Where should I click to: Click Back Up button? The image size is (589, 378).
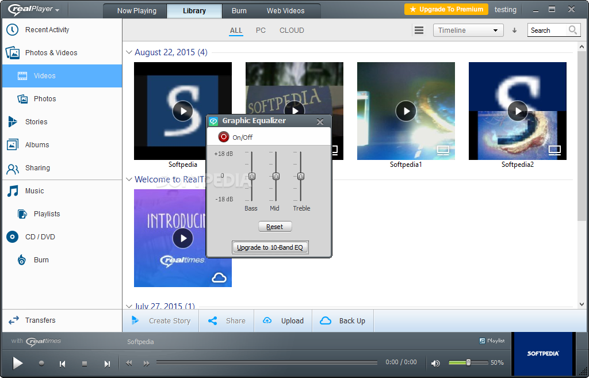[x=343, y=321]
